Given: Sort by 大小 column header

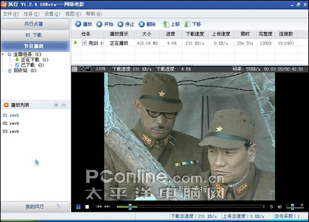Looking at the screenshot, I should click(147, 34).
